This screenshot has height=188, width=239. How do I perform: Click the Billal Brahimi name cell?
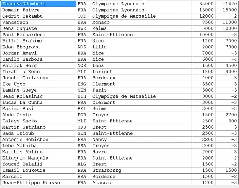point(38,41)
